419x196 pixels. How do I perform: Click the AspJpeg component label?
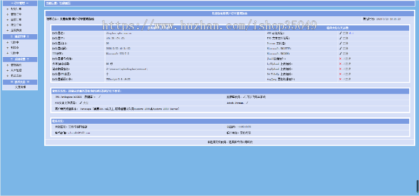pos(282,79)
